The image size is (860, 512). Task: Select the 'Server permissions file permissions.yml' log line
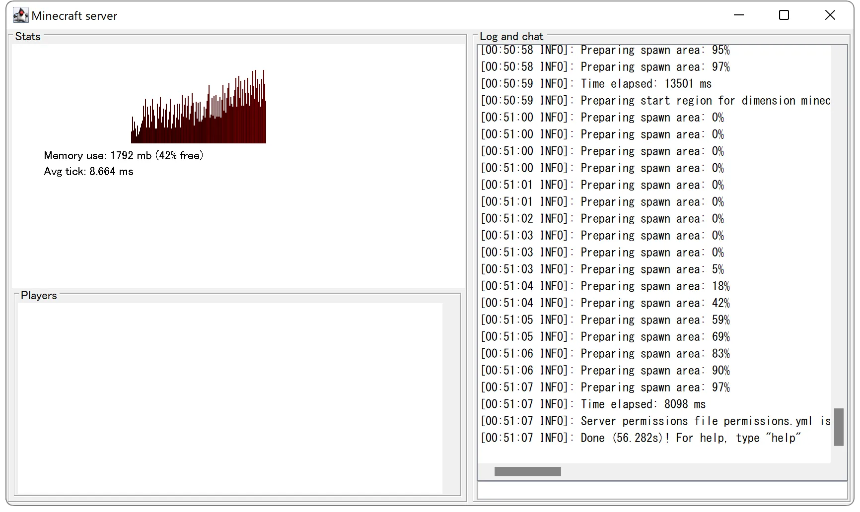click(655, 421)
